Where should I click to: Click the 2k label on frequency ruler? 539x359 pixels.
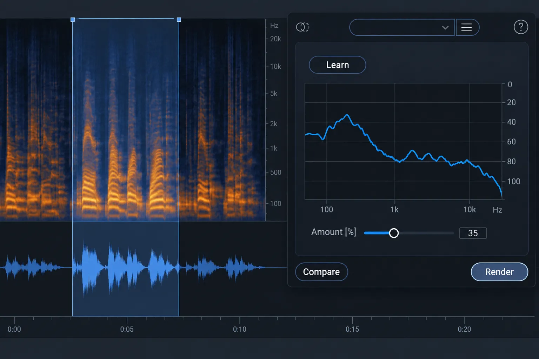click(x=274, y=124)
